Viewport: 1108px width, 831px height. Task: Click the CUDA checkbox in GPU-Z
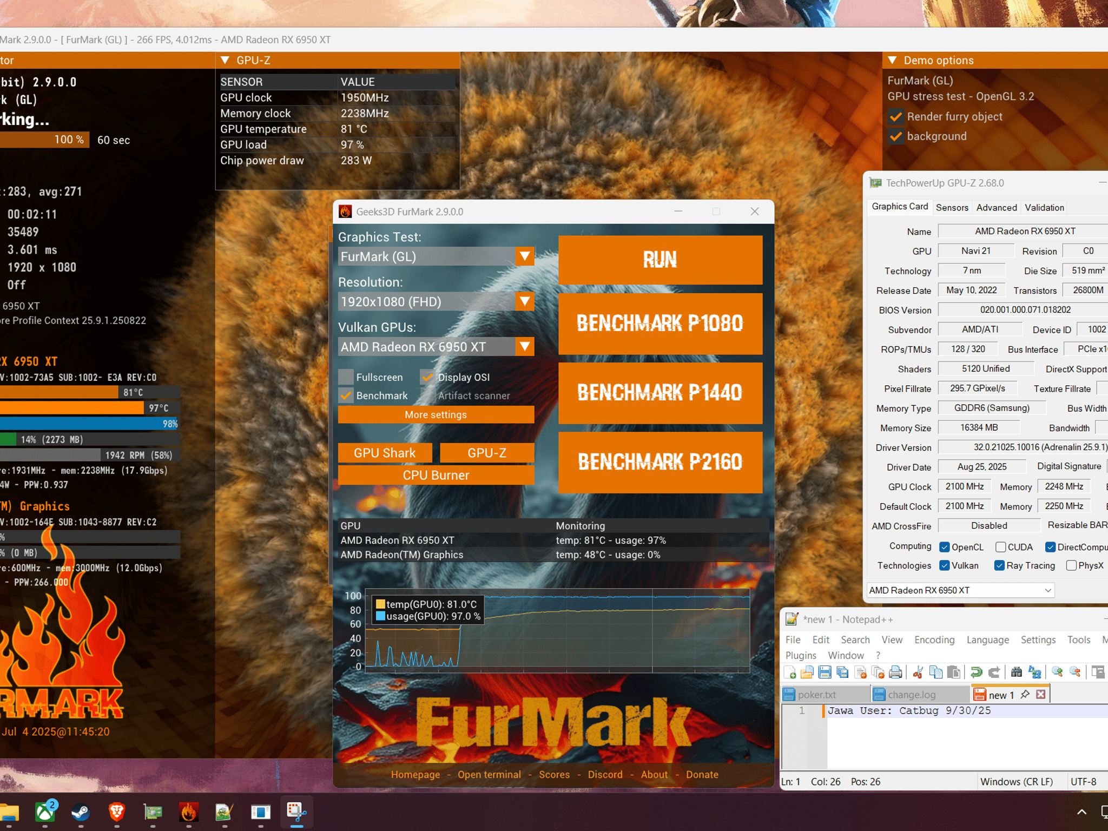1001,547
